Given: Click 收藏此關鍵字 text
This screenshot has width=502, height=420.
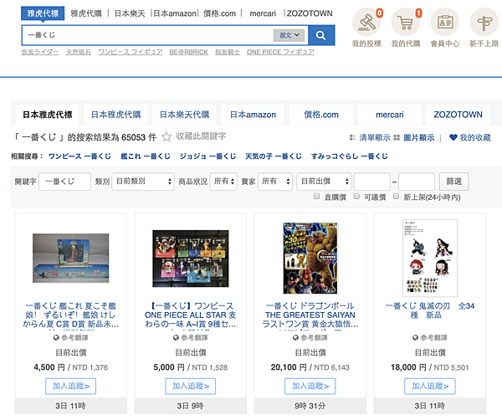Looking at the screenshot, I should (201, 136).
